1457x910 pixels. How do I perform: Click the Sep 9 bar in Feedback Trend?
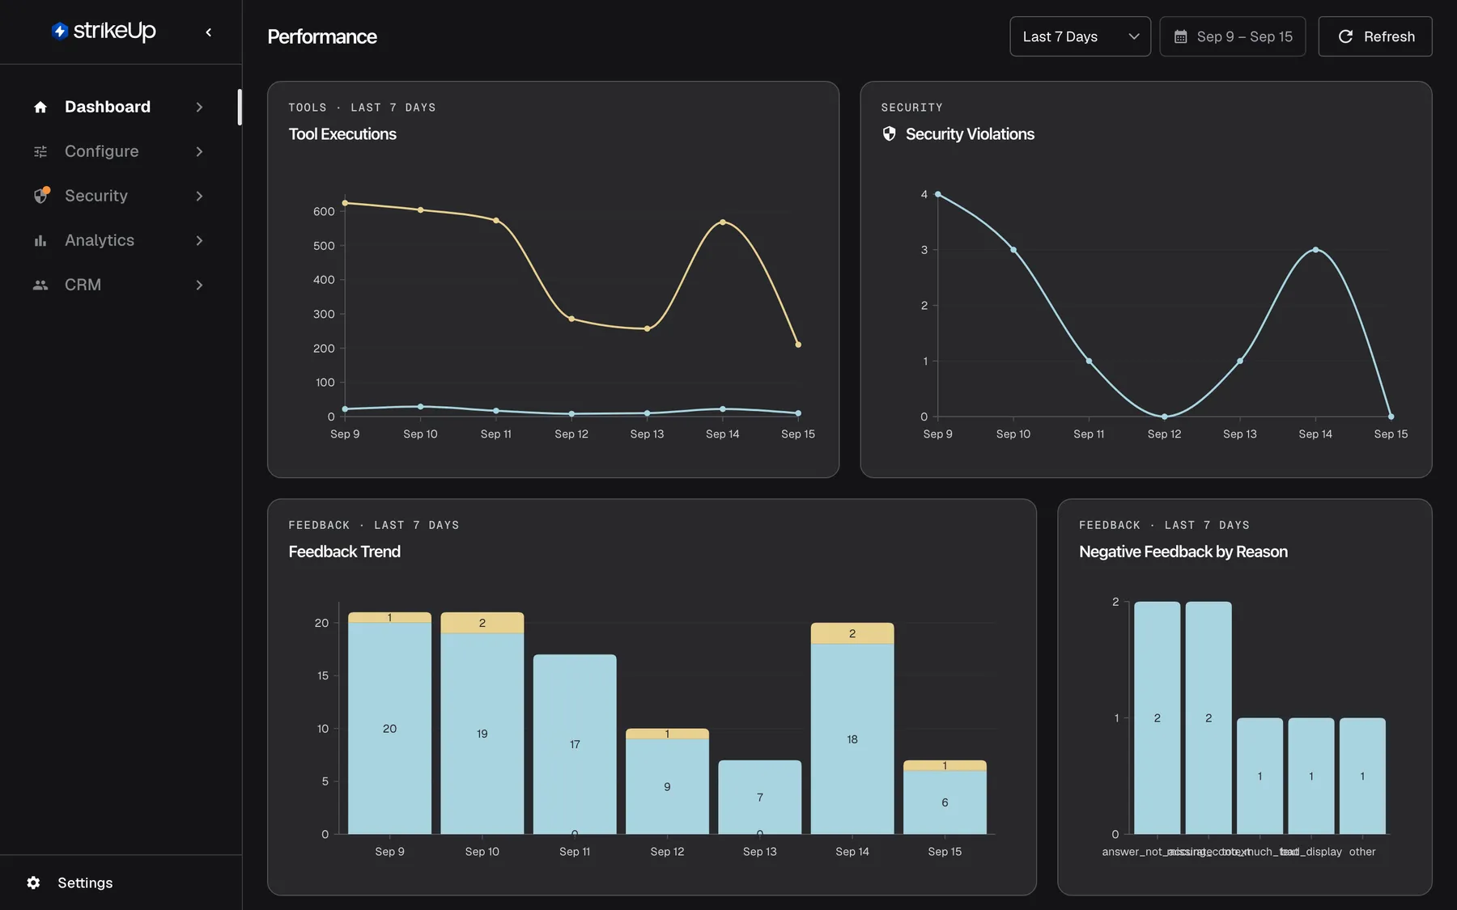coord(389,723)
